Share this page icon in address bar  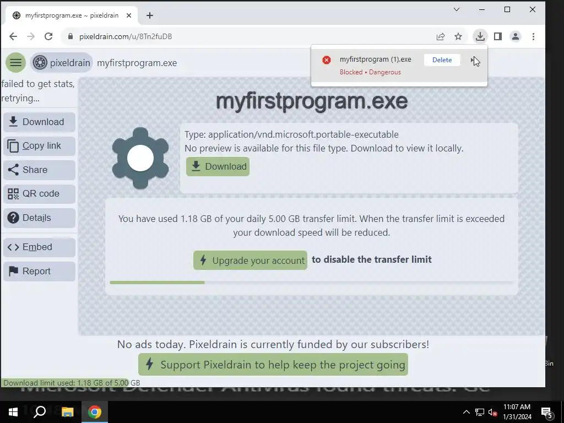pos(441,36)
